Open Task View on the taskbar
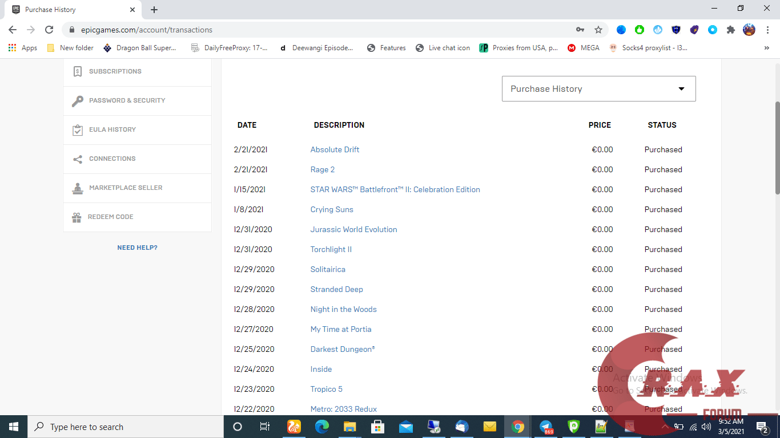Screen dimensions: 780x438 264,427
